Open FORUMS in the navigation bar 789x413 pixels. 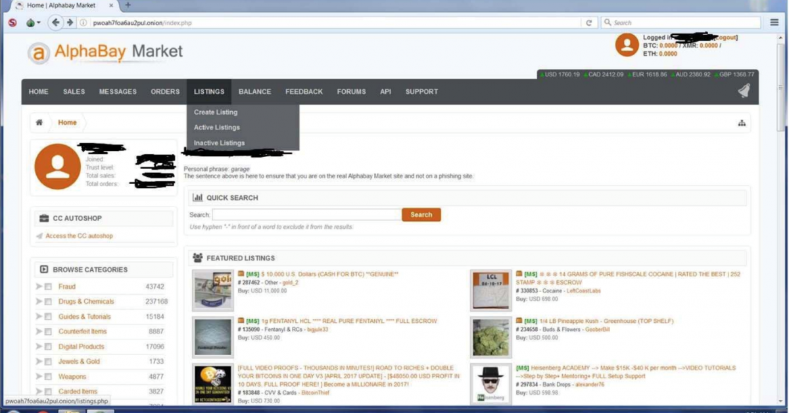pos(351,92)
